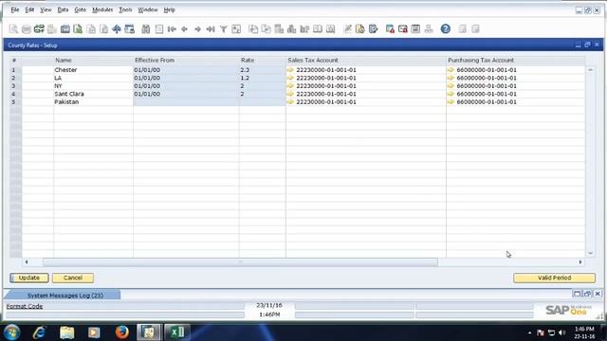Screen dimensions: 607x341
Task: Click the Lock Screen toolbar icon
Action: 129,29
